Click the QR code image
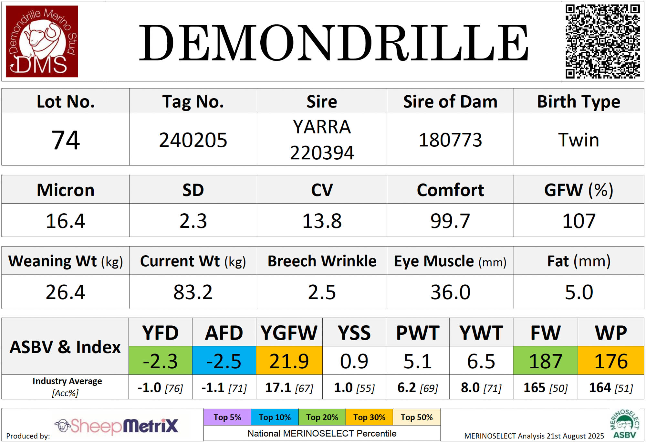Viewport: 646px width, 443px height. (x=602, y=41)
